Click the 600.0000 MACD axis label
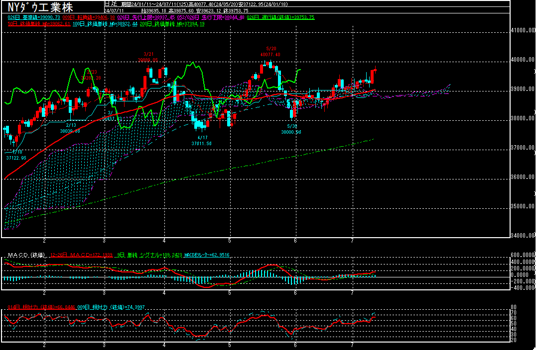This screenshot has width=536, height=350. click(523, 255)
